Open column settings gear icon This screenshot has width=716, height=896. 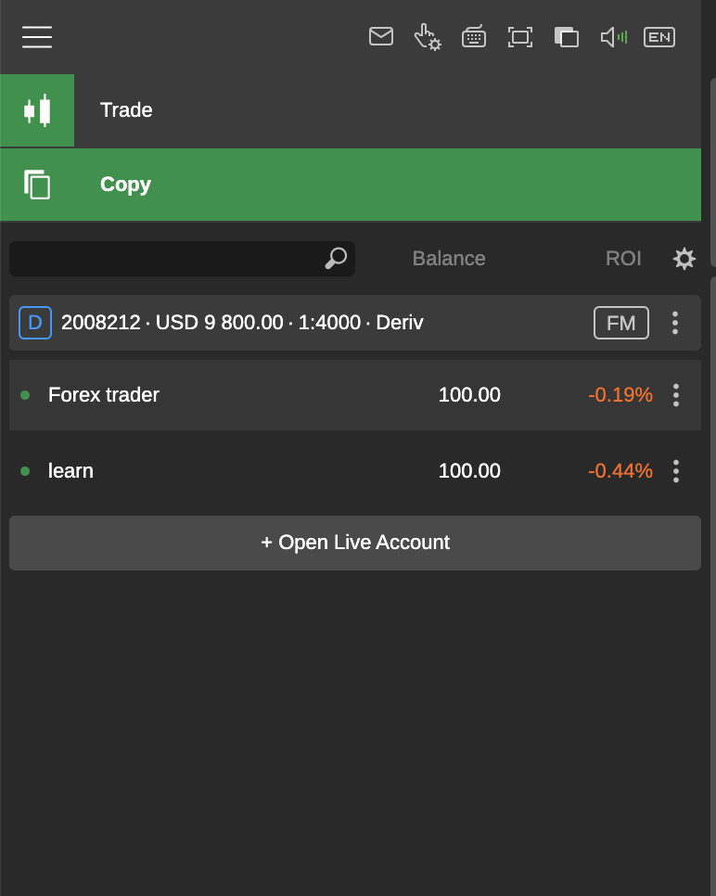click(684, 259)
